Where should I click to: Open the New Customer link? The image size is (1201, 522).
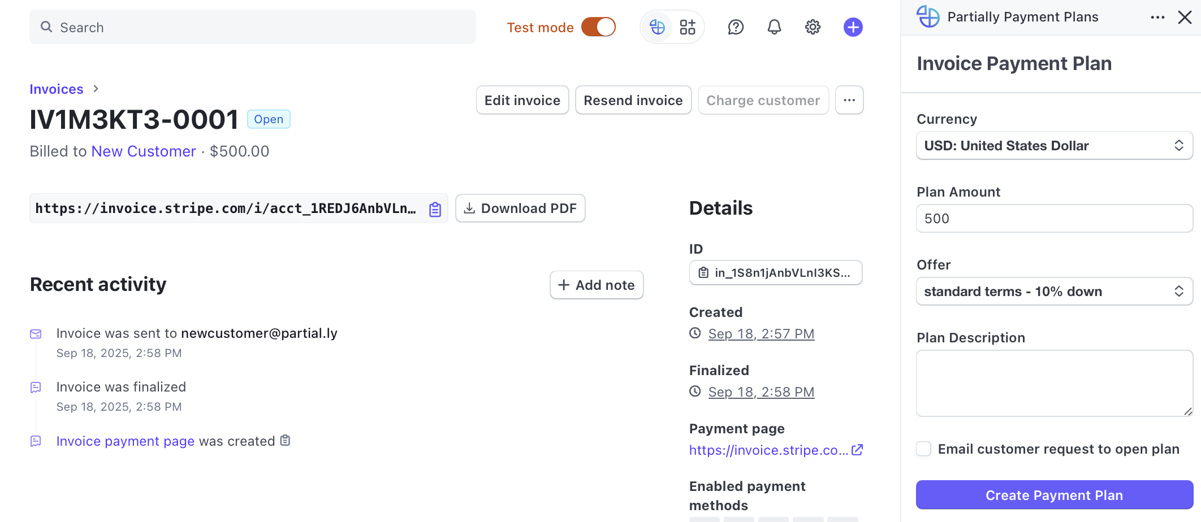click(144, 151)
